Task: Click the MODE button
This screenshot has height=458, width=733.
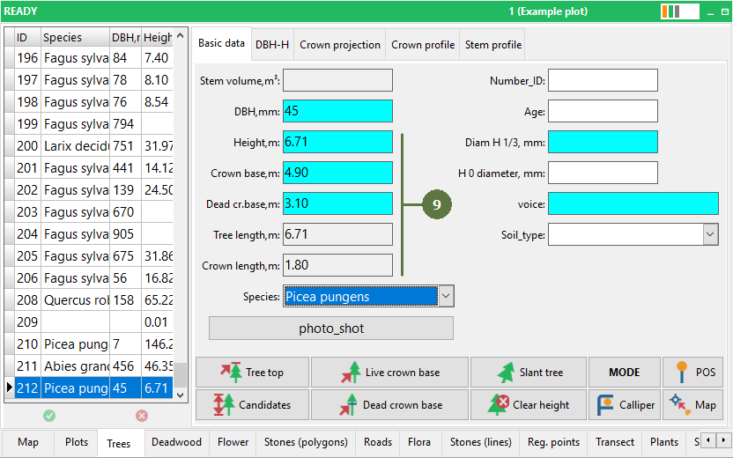Action: click(625, 372)
